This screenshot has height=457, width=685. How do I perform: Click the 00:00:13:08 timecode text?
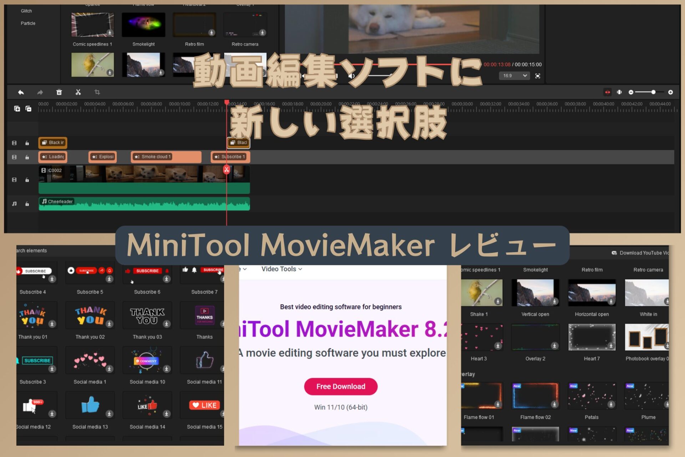[x=497, y=65]
